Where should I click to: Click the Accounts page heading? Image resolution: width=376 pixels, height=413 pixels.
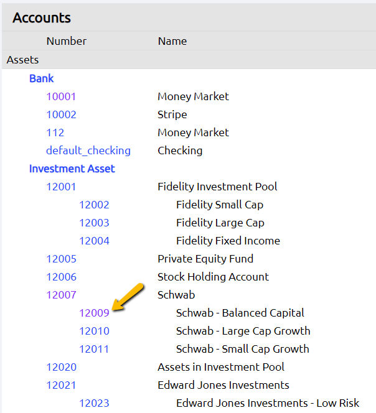coord(42,18)
